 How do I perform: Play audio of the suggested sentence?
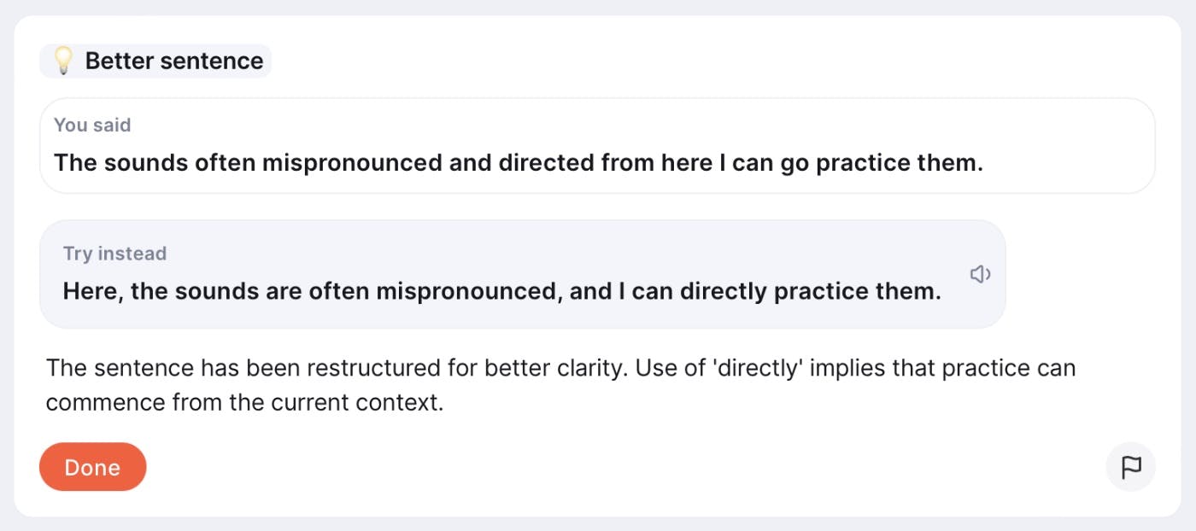(980, 274)
